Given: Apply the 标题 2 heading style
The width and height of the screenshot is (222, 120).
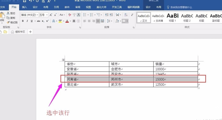Looking at the screenshot, I should coord(187,17).
